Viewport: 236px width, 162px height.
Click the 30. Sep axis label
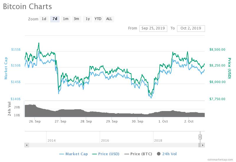pos(137,121)
